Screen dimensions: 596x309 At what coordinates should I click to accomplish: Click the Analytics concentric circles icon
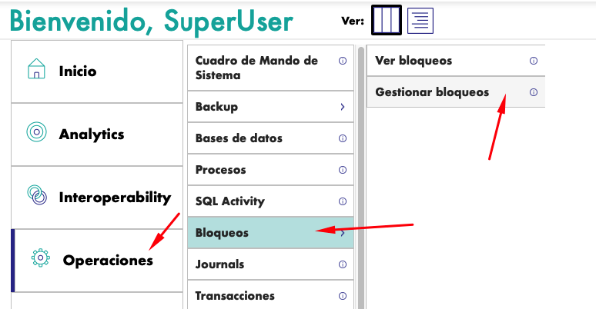tap(36, 133)
